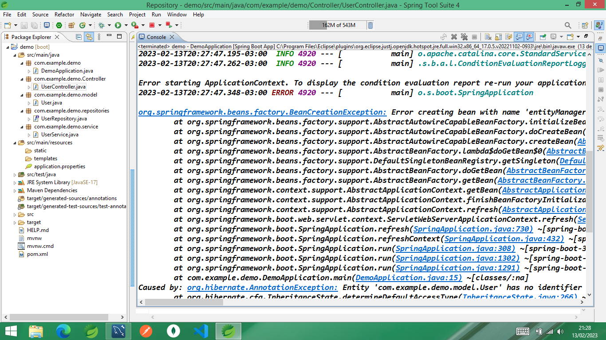Click the red Relaunch Boot app icon
Image resolution: width=606 pixels, height=340 pixels.
pos(169,25)
